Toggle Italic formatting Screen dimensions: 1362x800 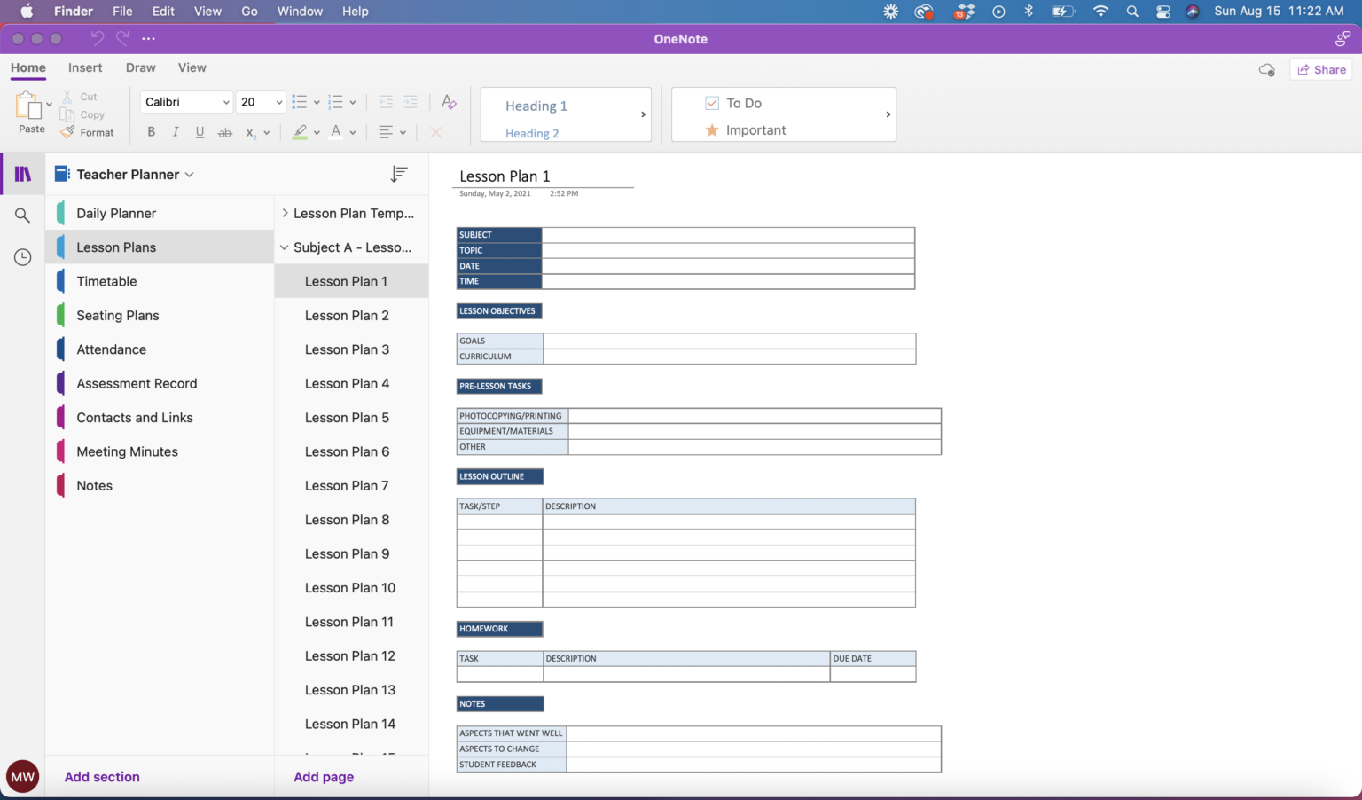(176, 132)
